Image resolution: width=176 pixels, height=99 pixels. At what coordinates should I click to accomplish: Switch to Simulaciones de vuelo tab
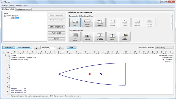point(23,9)
